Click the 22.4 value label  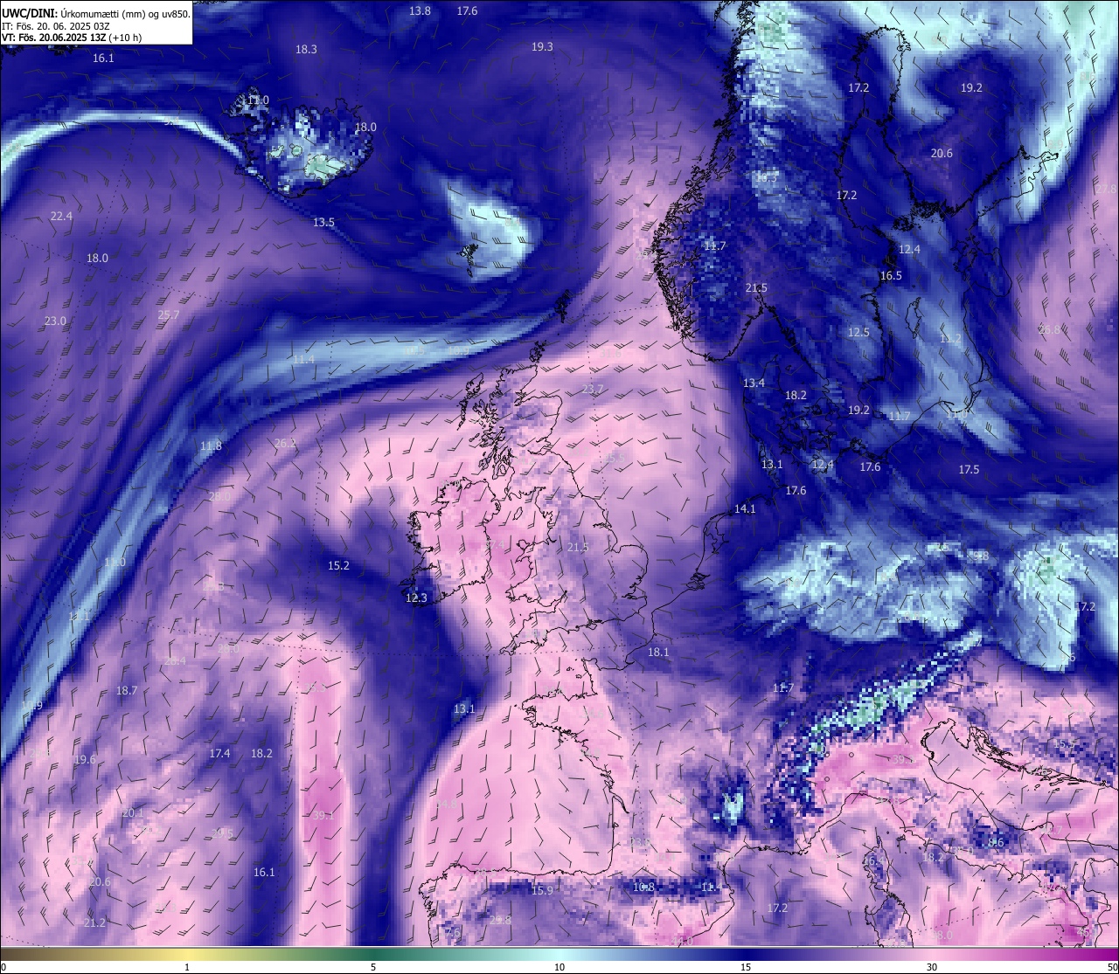pos(61,216)
